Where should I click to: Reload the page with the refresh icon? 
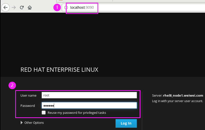[22, 7]
